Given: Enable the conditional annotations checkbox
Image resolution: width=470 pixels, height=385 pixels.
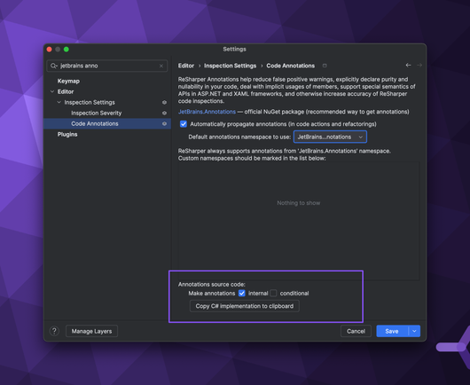Looking at the screenshot, I should (273, 294).
